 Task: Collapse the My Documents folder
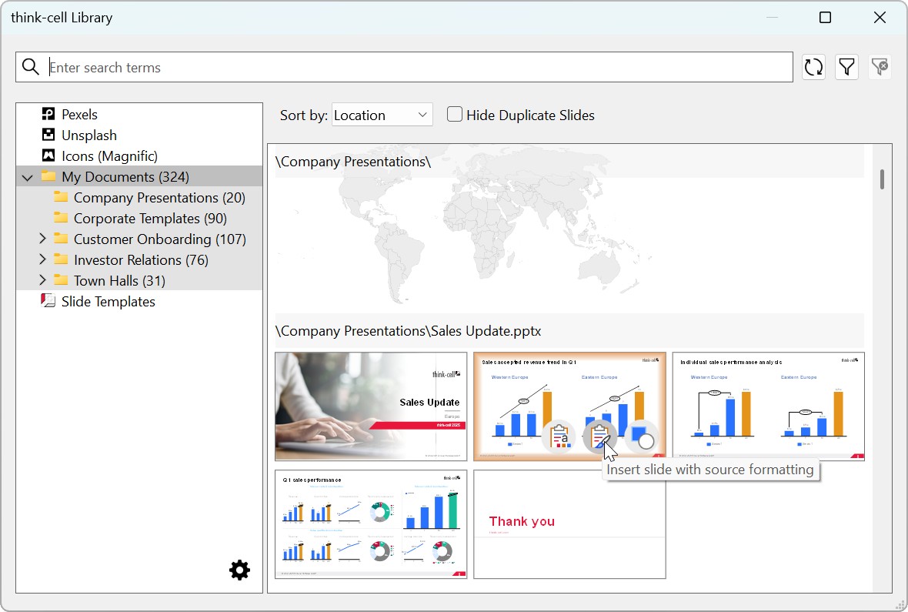[x=27, y=177]
